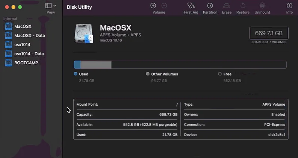The height and width of the screenshot is (158, 298).
Task: Add a volume with plus icon
Action: click(153, 6)
